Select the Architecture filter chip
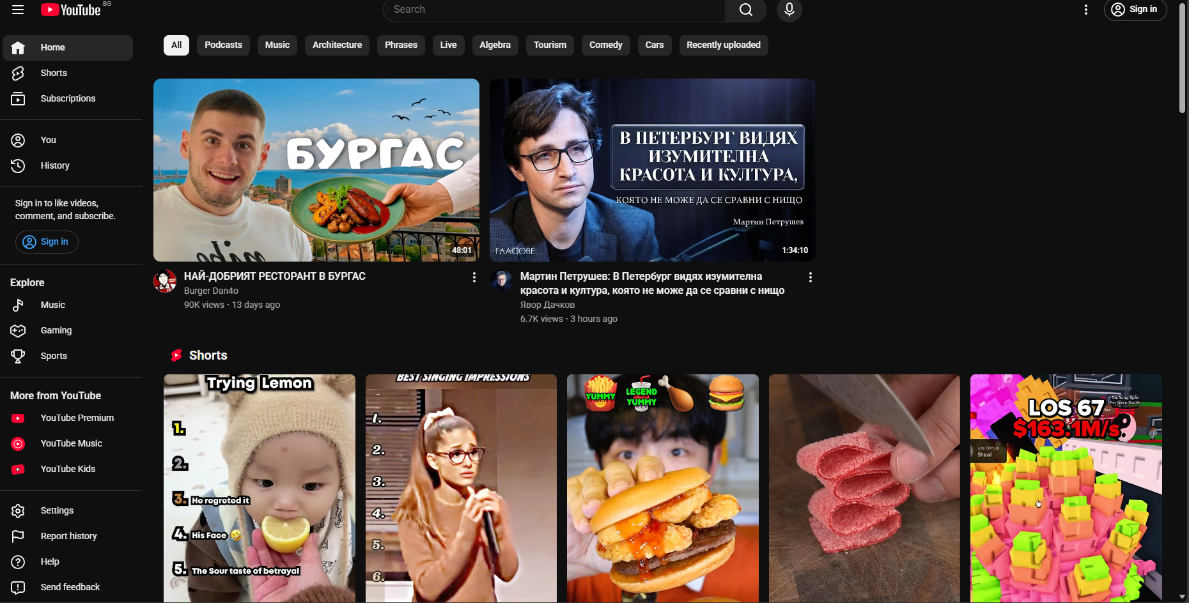 coord(337,45)
